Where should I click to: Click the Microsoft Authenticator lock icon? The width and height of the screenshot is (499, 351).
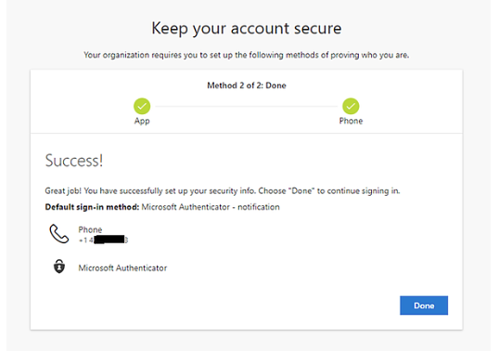coord(59,266)
